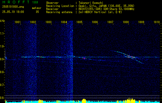162x103 pixels.
Task: Click the 1808 time marker
Action: click(x=126, y=22)
